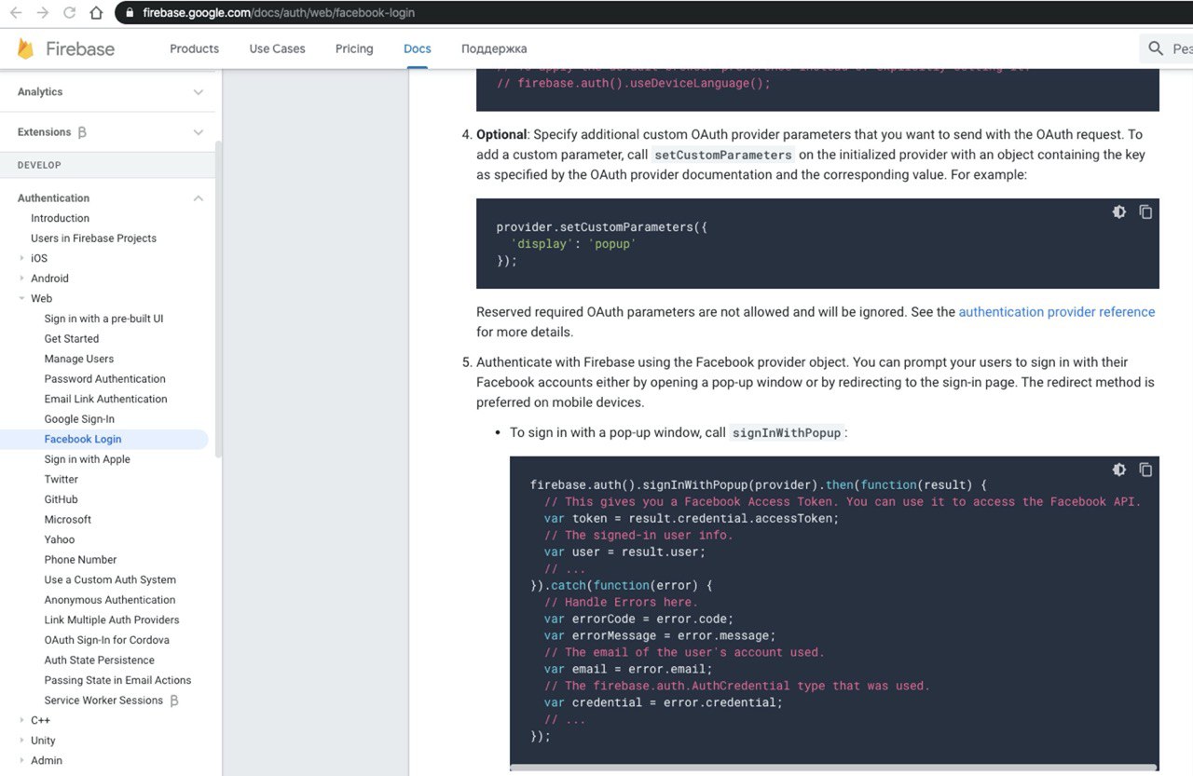Expand the Extensions section chevron

pyautogui.click(x=199, y=132)
